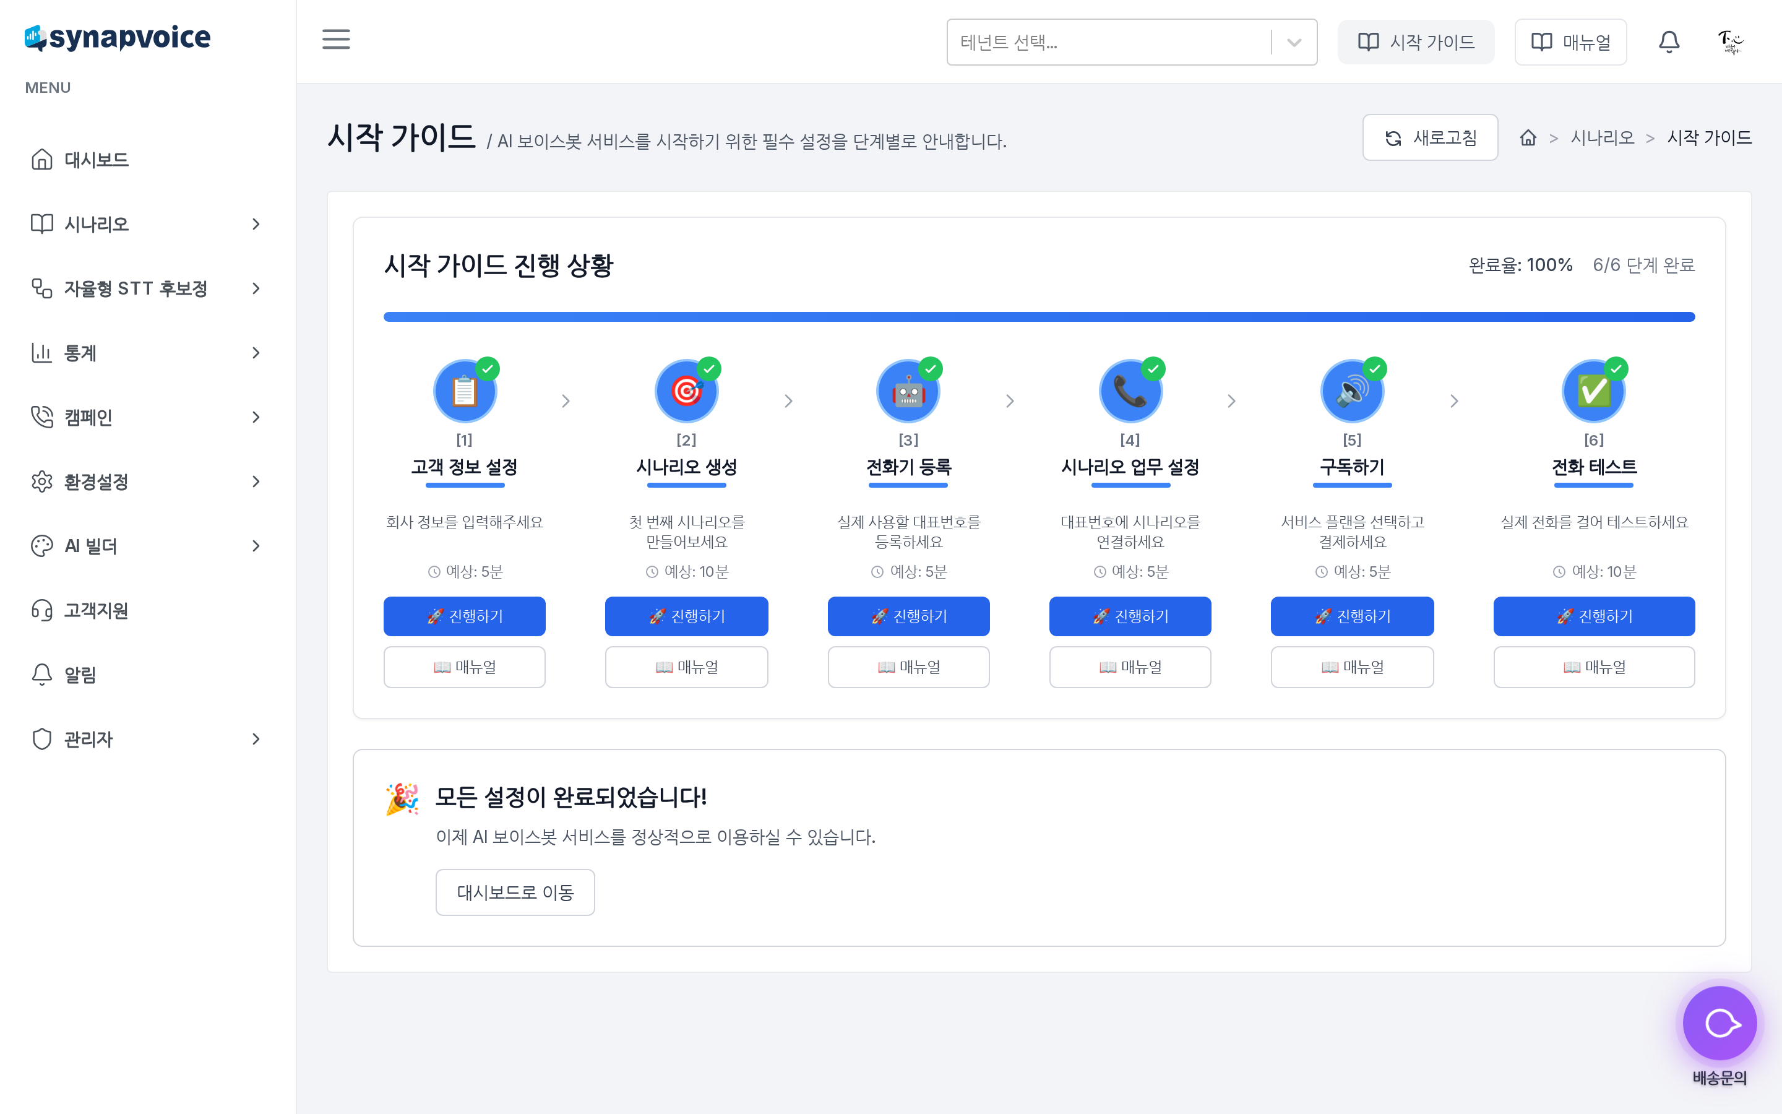
Task: Click 진행하기 under 고객 정보 설정
Action: pos(465,616)
